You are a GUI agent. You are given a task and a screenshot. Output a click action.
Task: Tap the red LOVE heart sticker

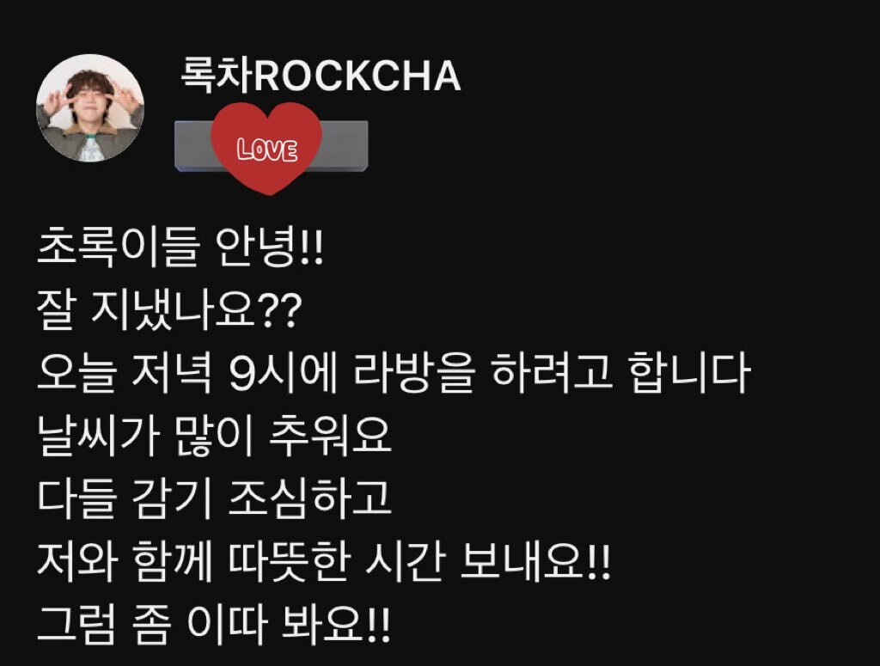pos(266,148)
